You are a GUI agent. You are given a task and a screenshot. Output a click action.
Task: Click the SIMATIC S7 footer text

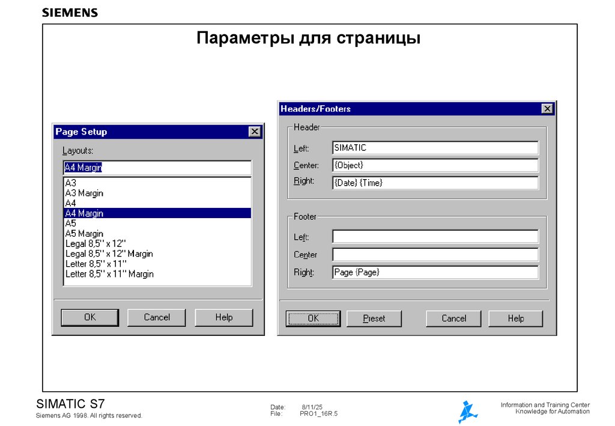click(71, 404)
